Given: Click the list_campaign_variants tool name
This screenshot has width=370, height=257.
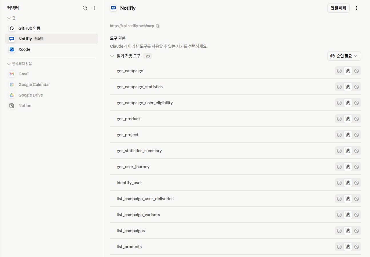Looking at the screenshot, I should [x=138, y=215].
